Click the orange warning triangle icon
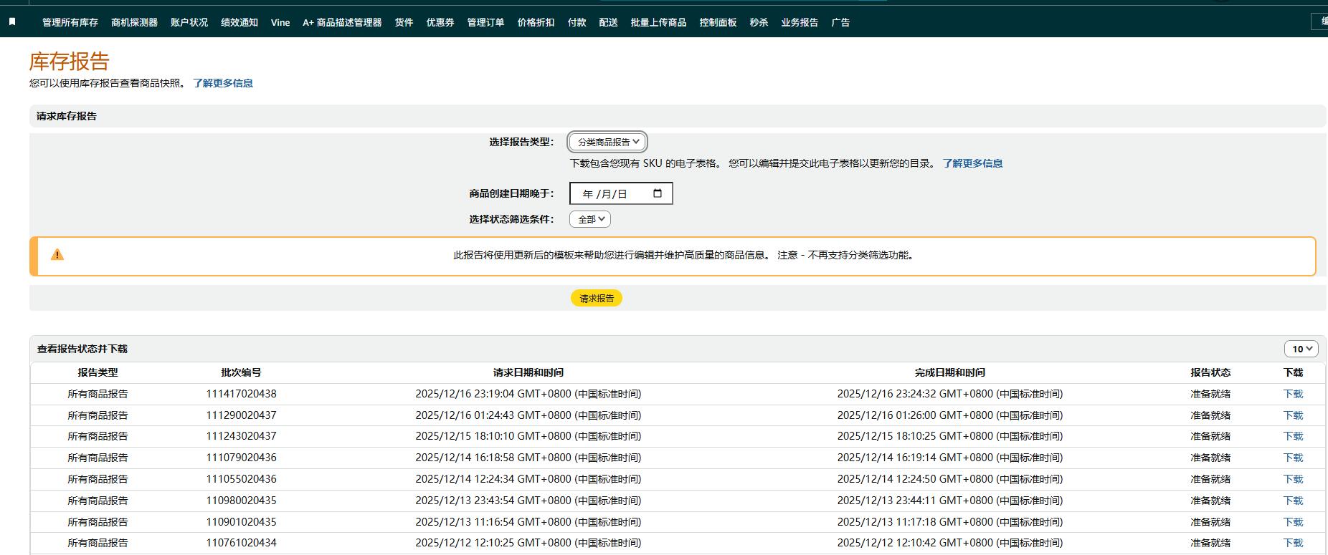Image resolution: width=1328 pixels, height=555 pixels. (57, 255)
